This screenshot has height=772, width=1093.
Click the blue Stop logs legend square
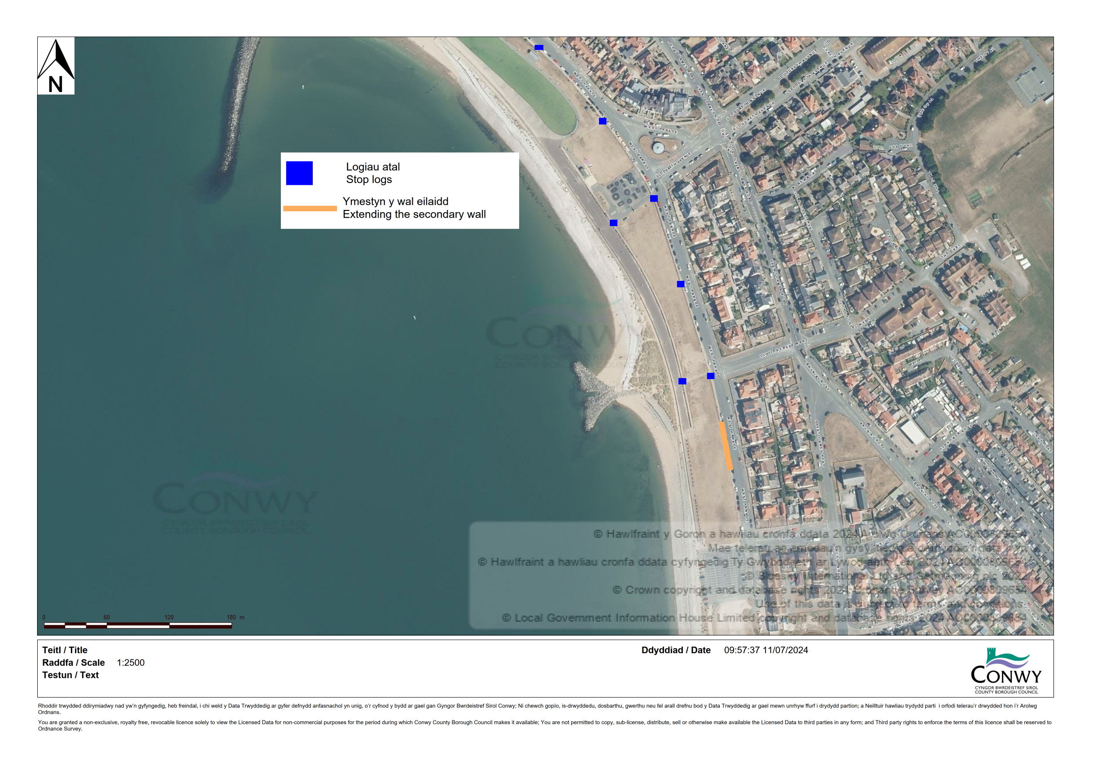point(299,173)
